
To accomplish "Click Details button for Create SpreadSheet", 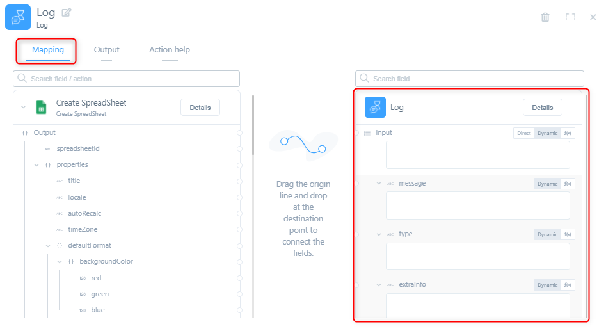I will (200, 108).
